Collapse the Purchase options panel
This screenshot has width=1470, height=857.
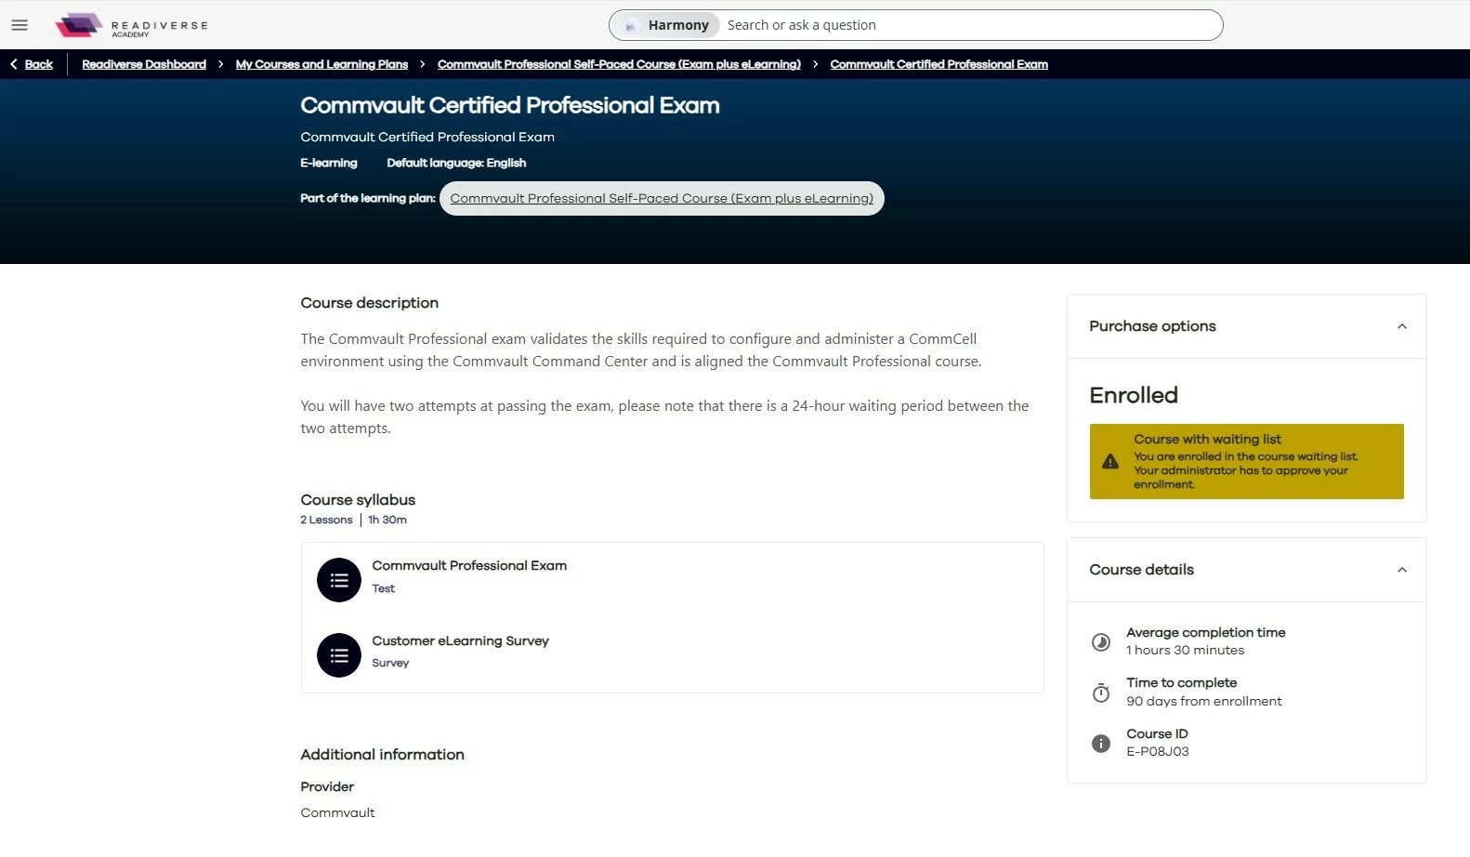[x=1402, y=326]
